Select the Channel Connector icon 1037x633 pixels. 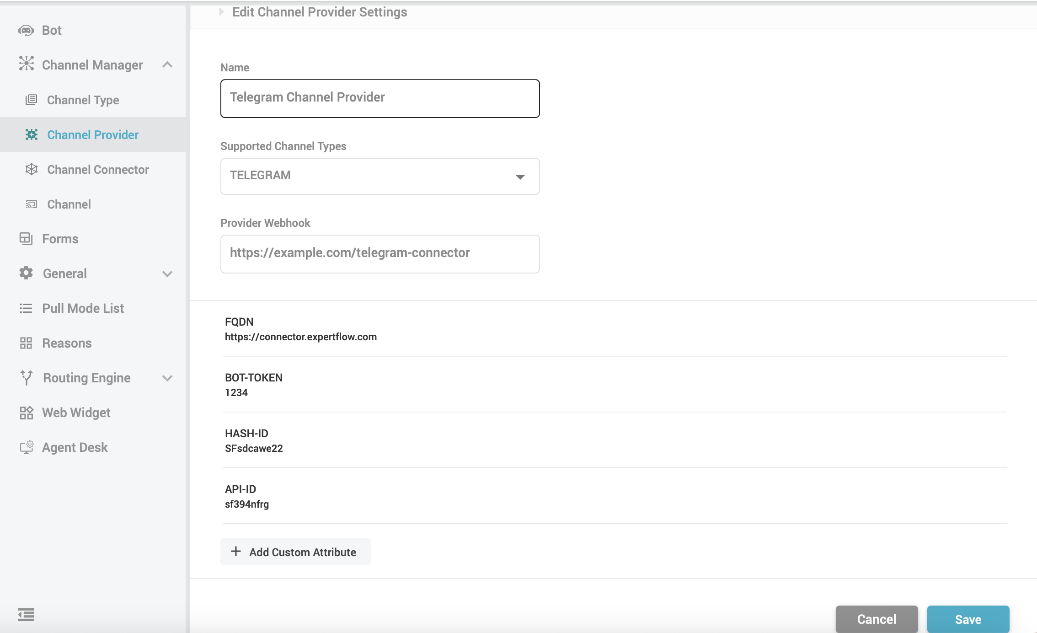[31, 169]
